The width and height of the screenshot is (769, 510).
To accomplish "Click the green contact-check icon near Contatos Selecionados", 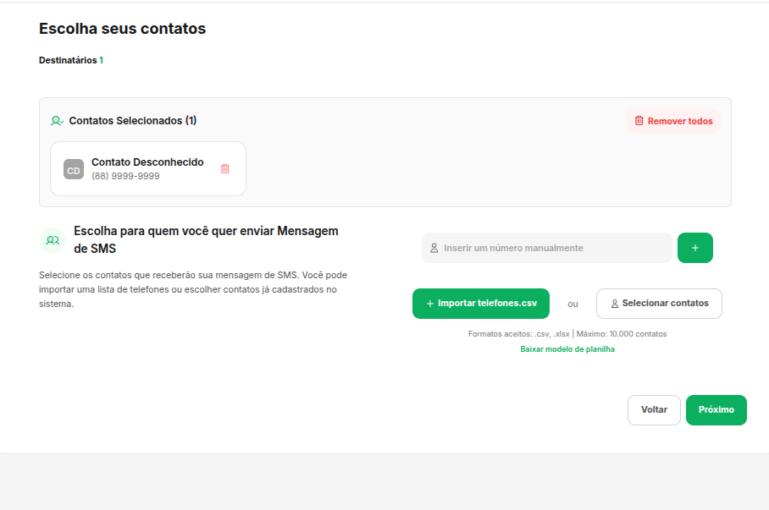I will click(57, 121).
